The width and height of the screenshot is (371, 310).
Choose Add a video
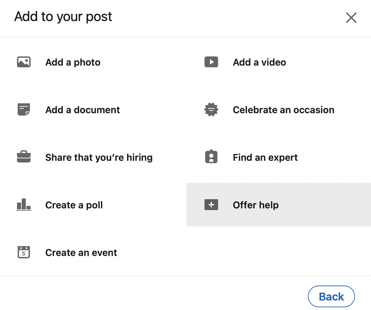coord(259,62)
